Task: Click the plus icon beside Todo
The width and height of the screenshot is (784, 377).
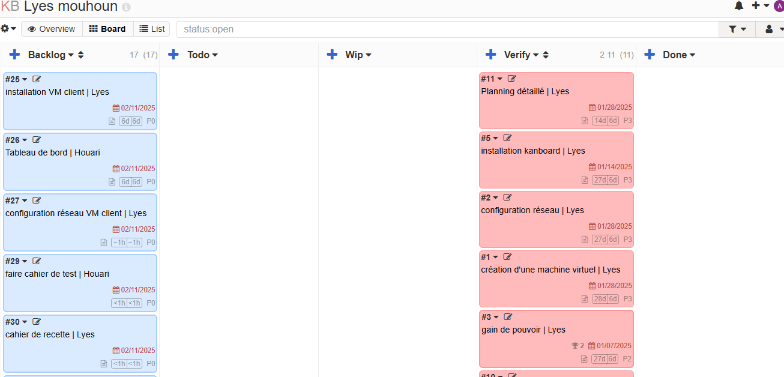Action: click(173, 55)
